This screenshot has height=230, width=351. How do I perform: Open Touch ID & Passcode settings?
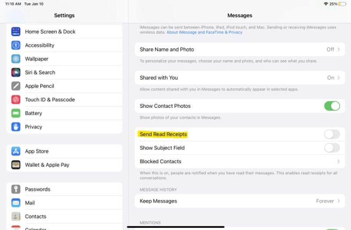(x=64, y=100)
